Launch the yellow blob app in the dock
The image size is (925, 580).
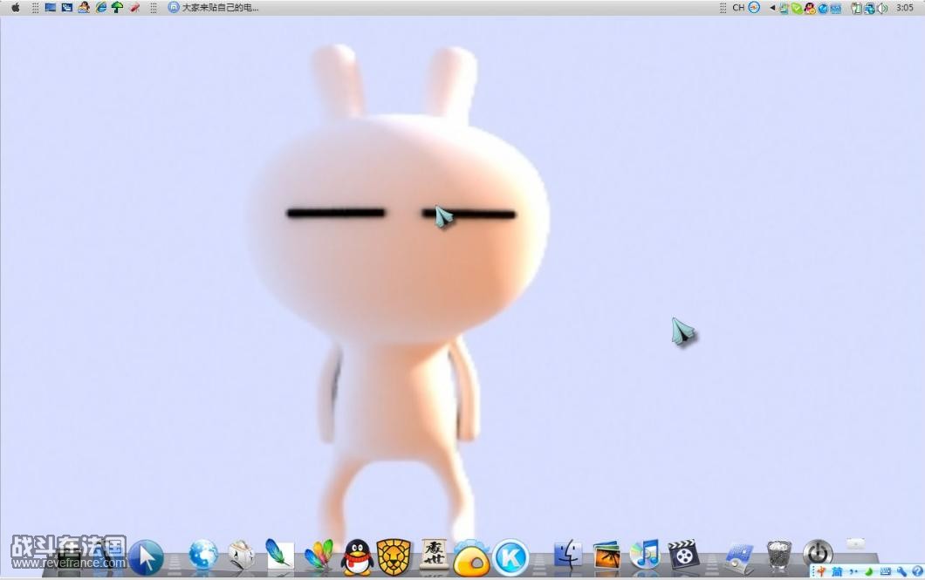pyautogui.click(x=471, y=557)
